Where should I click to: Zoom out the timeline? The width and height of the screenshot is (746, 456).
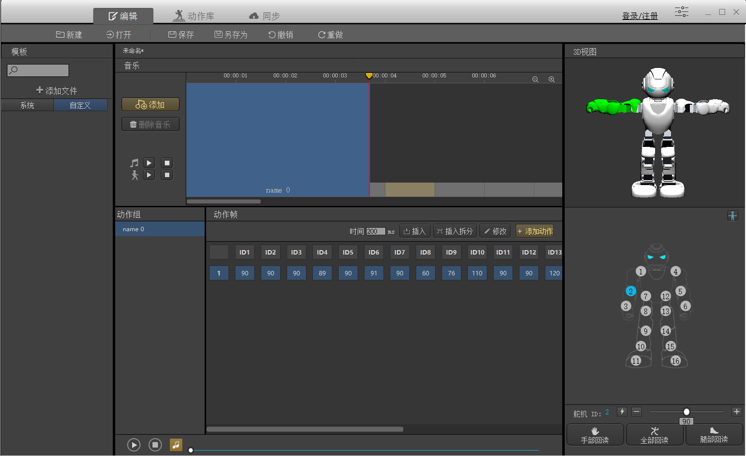coord(535,79)
